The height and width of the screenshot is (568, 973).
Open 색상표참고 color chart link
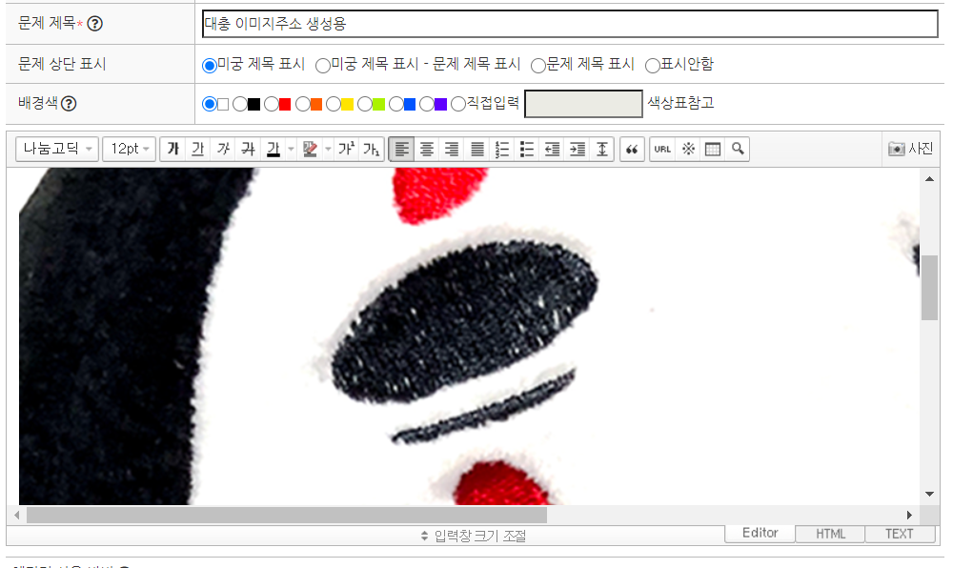coord(680,103)
